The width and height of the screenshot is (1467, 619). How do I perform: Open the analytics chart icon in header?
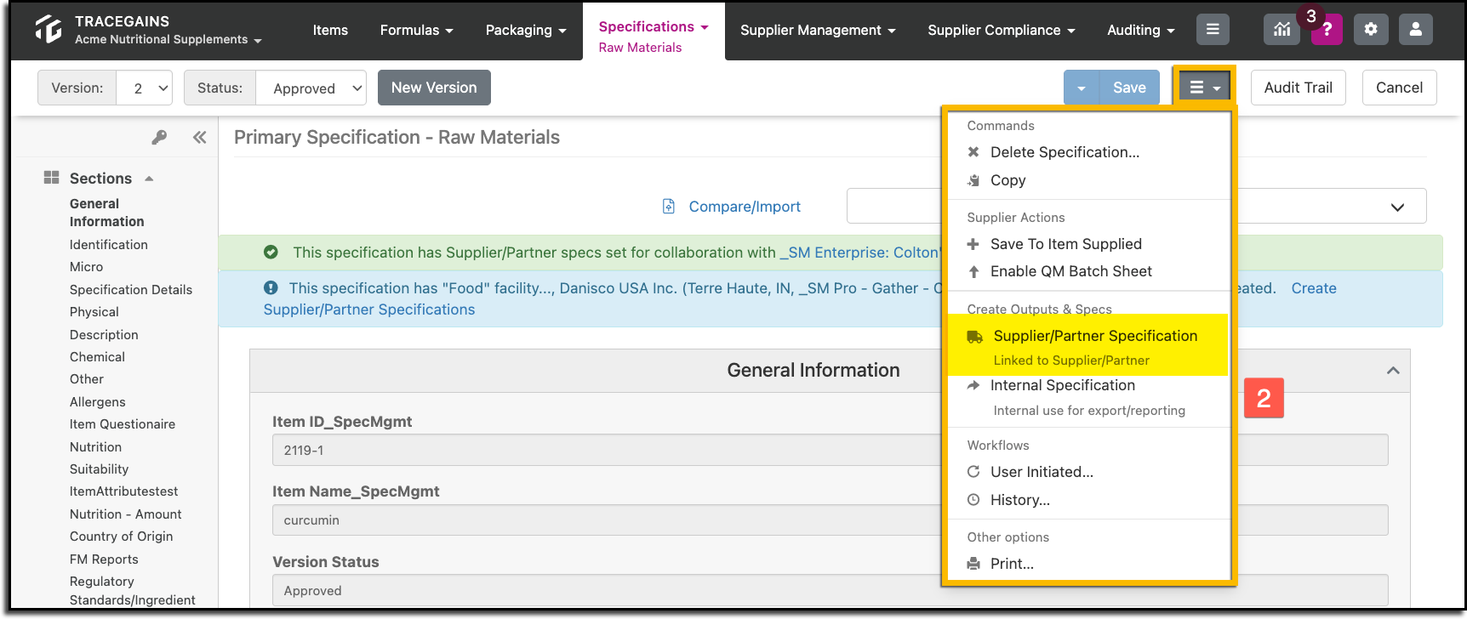pyautogui.click(x=1281, y=30)
